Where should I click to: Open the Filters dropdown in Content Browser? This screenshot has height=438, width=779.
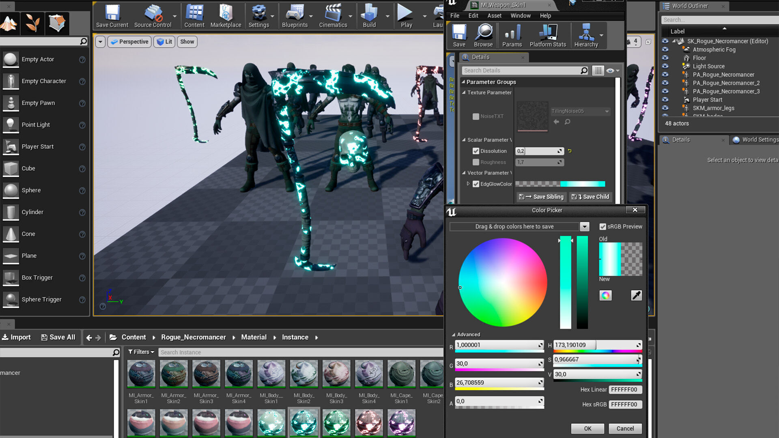(x=141, y=352)
